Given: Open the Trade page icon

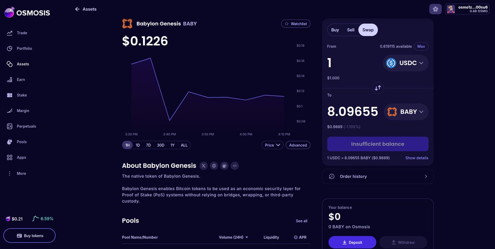Looking at the screenshot, I should point(9,33).
